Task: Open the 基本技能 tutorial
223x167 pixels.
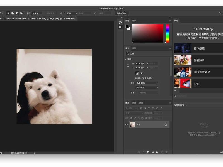Action: click(x=198, y=48)
